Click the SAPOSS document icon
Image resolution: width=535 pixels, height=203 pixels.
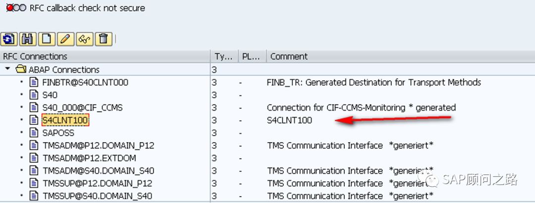tap(34, 133)
